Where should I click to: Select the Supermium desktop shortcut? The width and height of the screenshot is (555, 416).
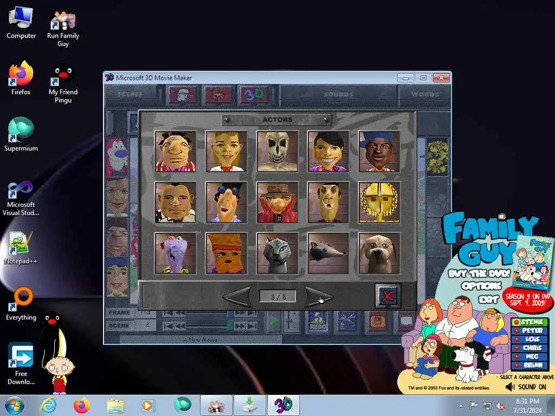click(21, 134)
